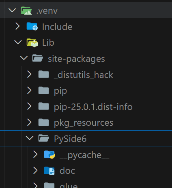Select the glue folder entry
172x188 pixels.
(x=86, y=185)
